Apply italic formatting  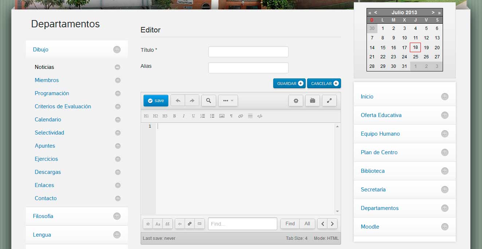tap(184, 116)
